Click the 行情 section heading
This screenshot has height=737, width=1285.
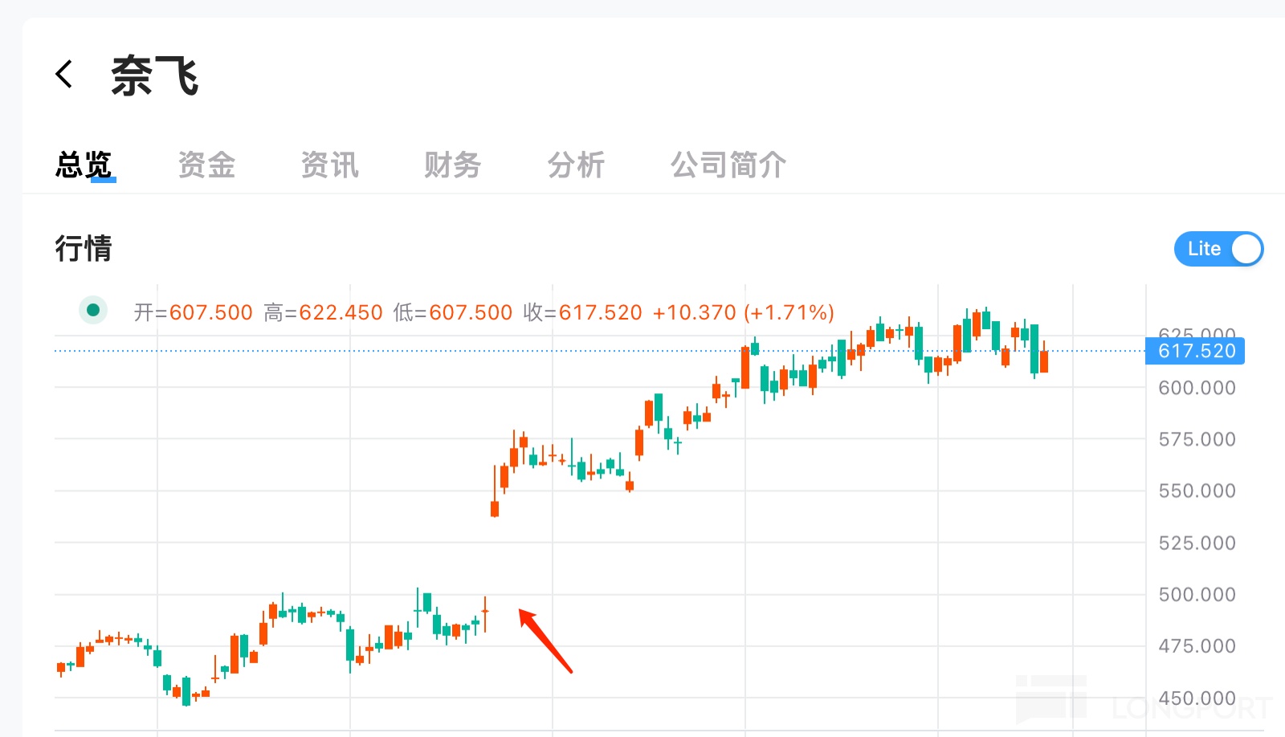click(x=84, y=249)
